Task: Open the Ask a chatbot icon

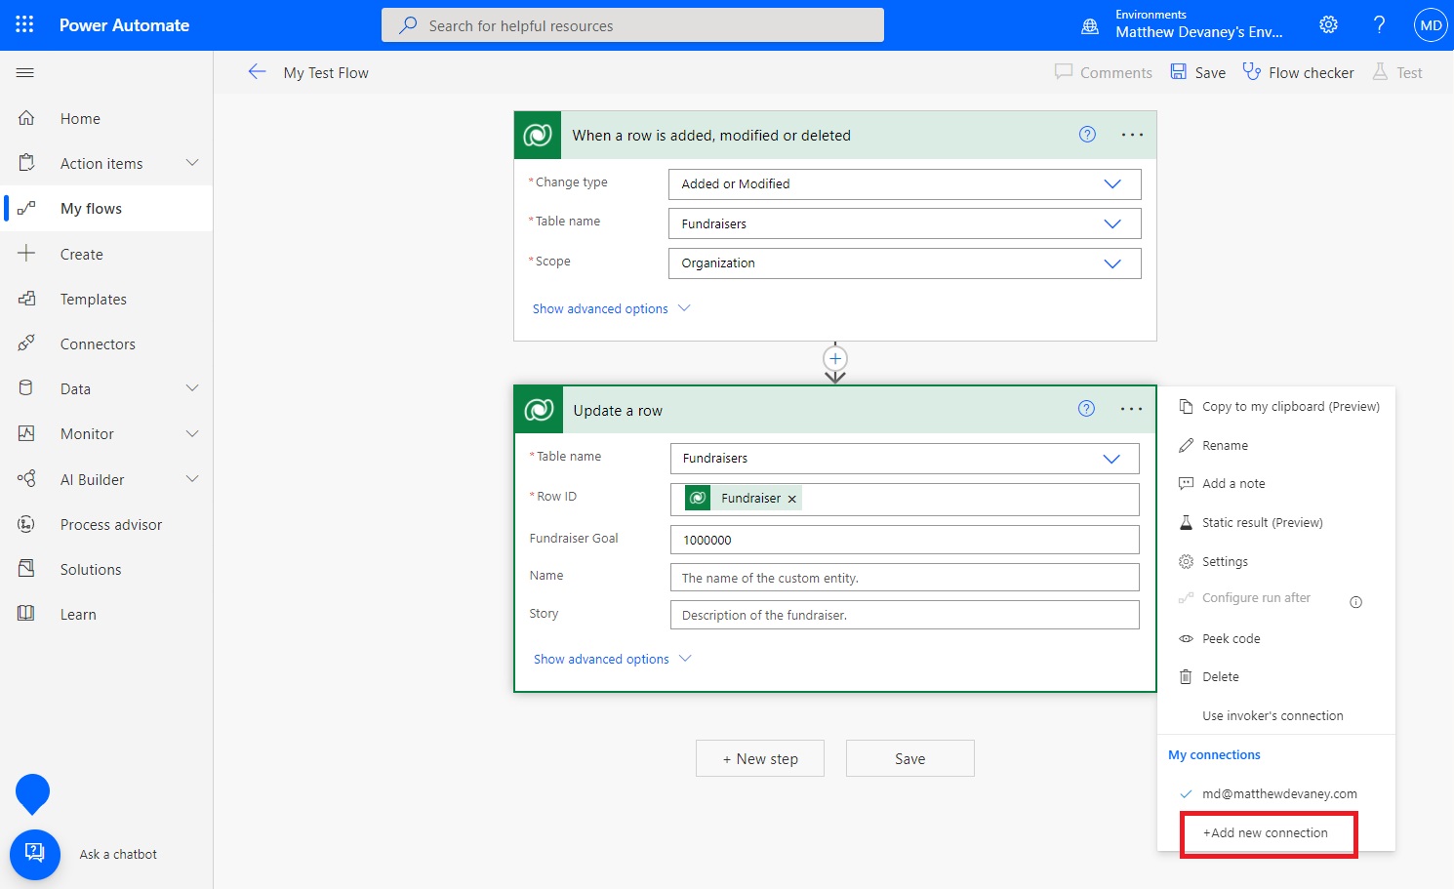Action: coord(35,854)
